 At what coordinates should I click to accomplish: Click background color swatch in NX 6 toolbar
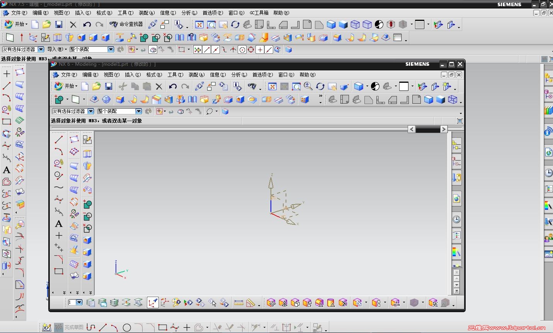tap(404, 86)
